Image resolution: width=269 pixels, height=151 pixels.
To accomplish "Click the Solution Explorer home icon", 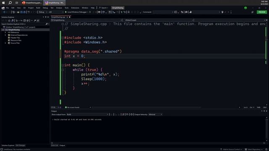I will tap(9, 21).
